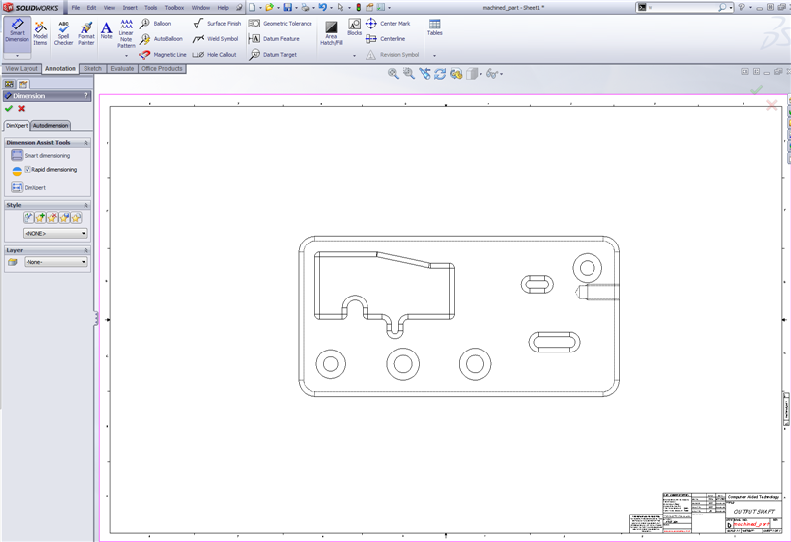Insert a Note annotation
The height and width of the screenshot is (542, 791).
click(x=106, y=30)
